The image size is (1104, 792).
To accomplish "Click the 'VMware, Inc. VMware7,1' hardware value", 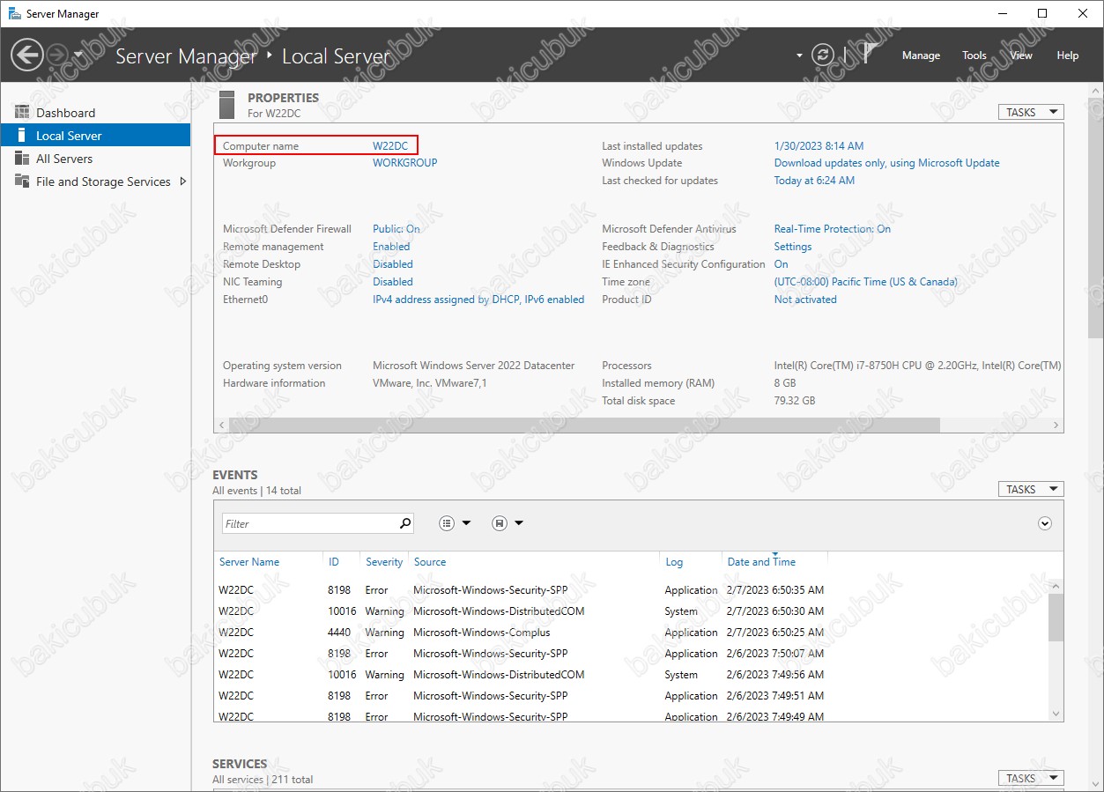I will pyautogui.click(x=430, y=383).
